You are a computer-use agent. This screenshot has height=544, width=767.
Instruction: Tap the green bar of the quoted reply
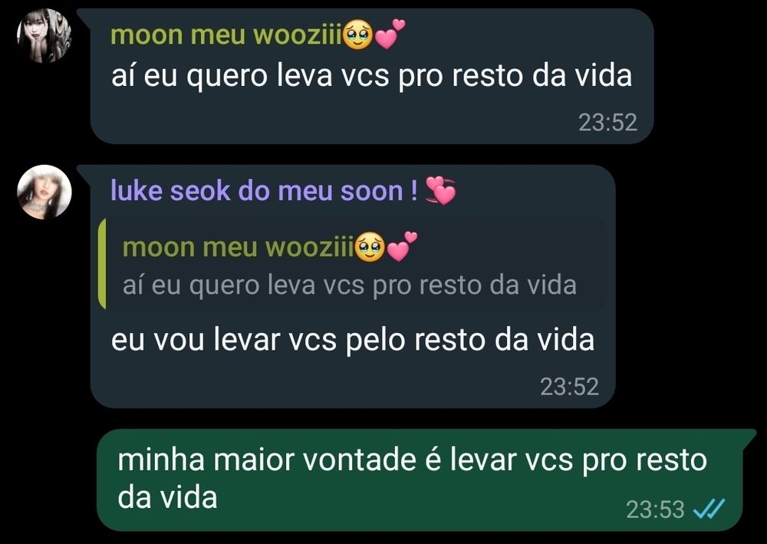[102, 264]
